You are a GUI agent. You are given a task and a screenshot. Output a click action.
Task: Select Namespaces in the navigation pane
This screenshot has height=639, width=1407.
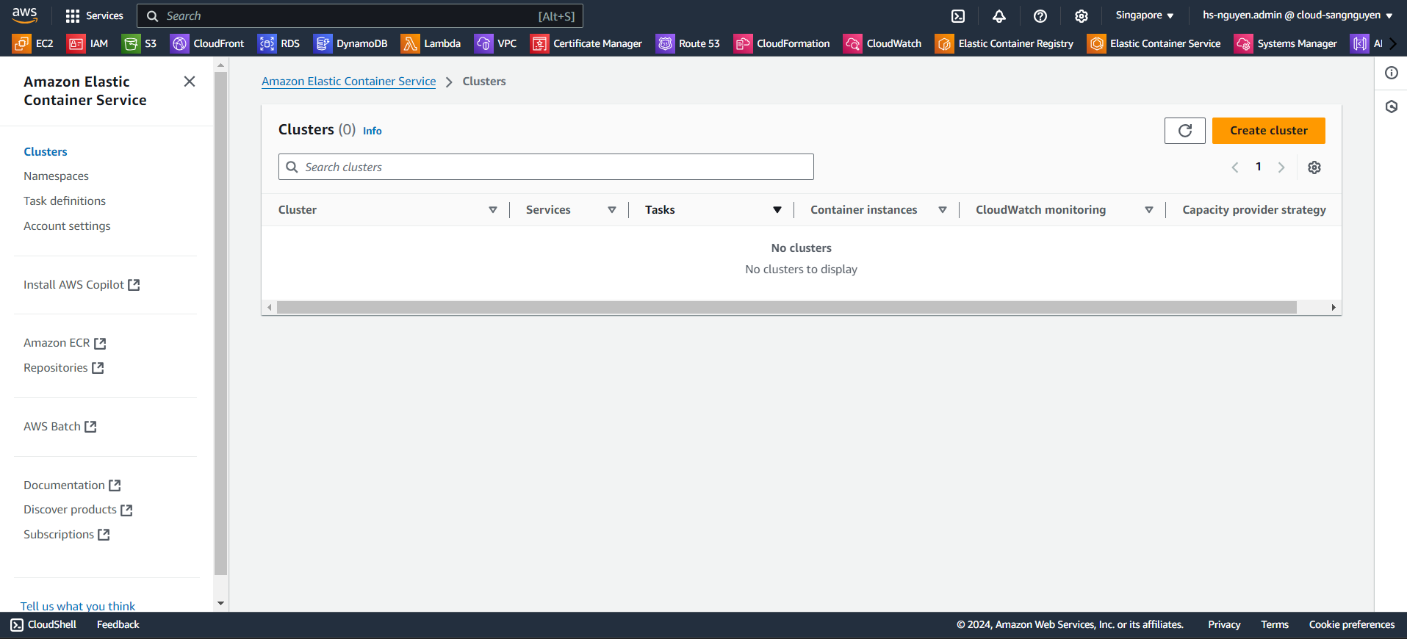[56, 176]
